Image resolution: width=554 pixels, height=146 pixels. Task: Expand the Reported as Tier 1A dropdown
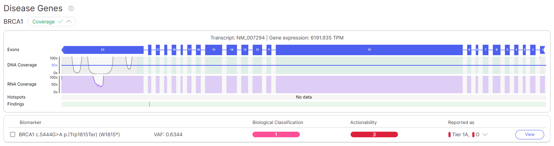(485, 134)
